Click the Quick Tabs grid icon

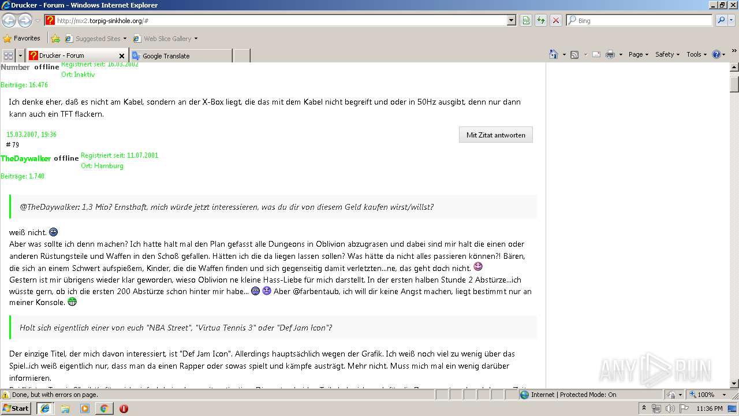click(x=8, y=55)
